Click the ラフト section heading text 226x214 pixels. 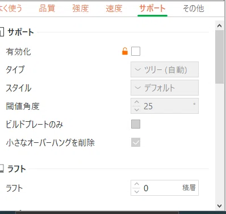click(x=16, y=169)
